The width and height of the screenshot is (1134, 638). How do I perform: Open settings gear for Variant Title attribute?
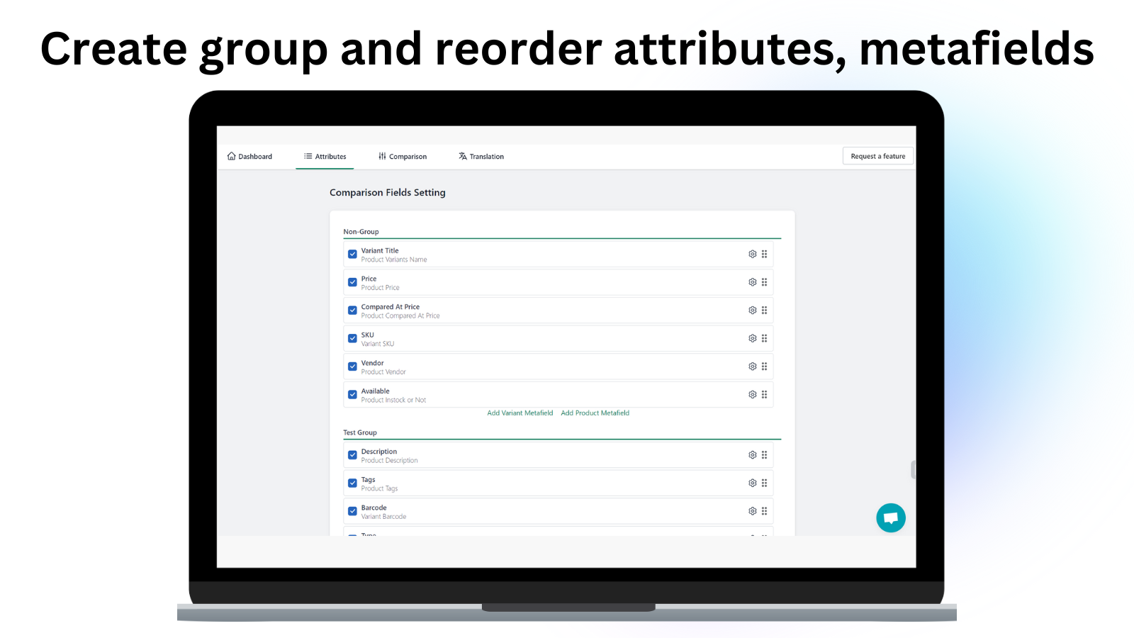click(752, 254)
